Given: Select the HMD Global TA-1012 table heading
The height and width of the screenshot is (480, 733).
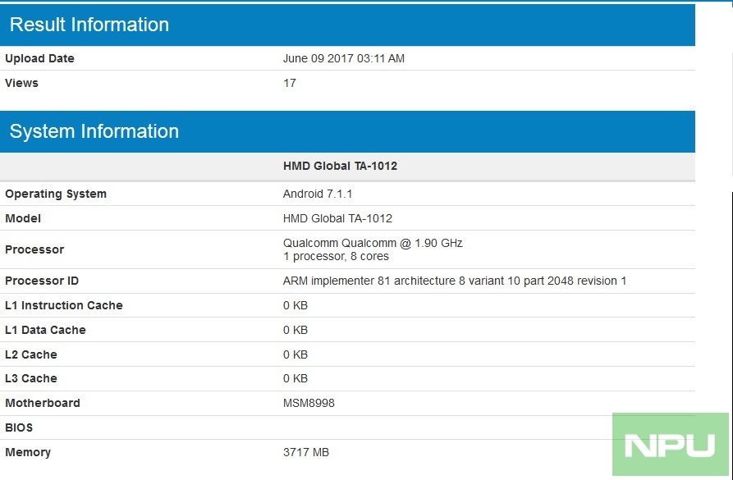Looking at the screenshot, I should point(340,166).
